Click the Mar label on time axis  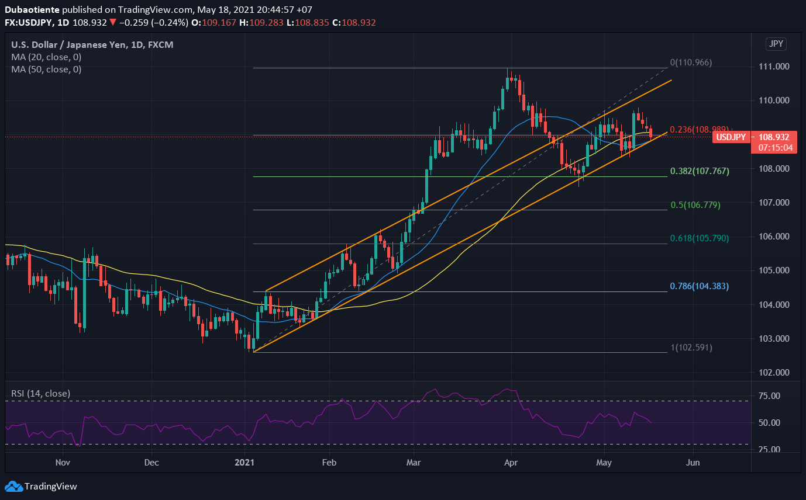(412, 462)
